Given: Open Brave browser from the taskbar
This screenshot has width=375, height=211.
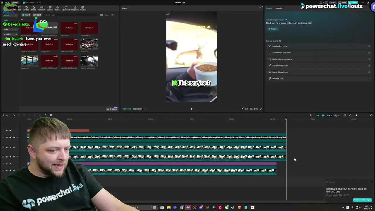Looking at the screenshot, I should (239, 207).
